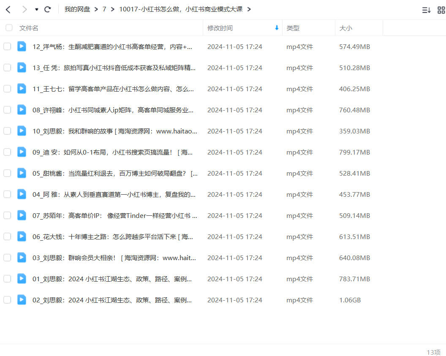Toggle the blue sort direction arrow

277,27
